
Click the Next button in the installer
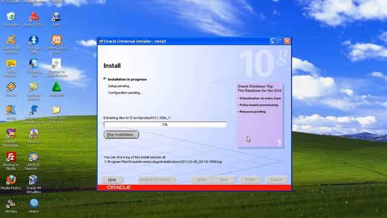(x=224, y=180)
